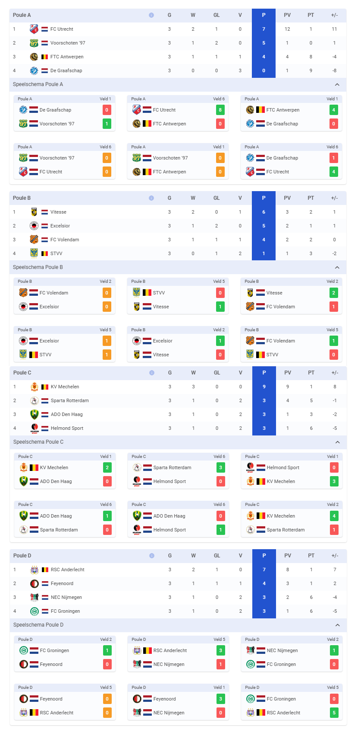Click the info icon in Poule C header

pos(152,373)
